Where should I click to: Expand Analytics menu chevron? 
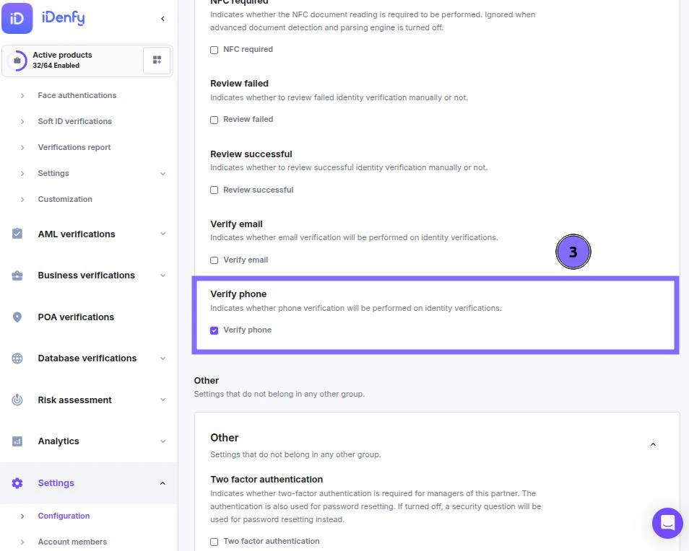pos(162,441)
